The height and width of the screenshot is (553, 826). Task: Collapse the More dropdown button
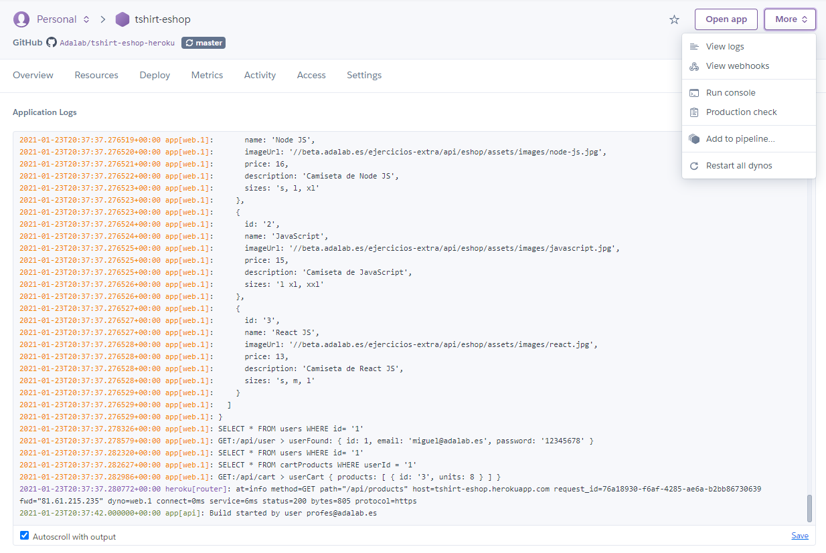pyautogui.click(x=790, y=19)
